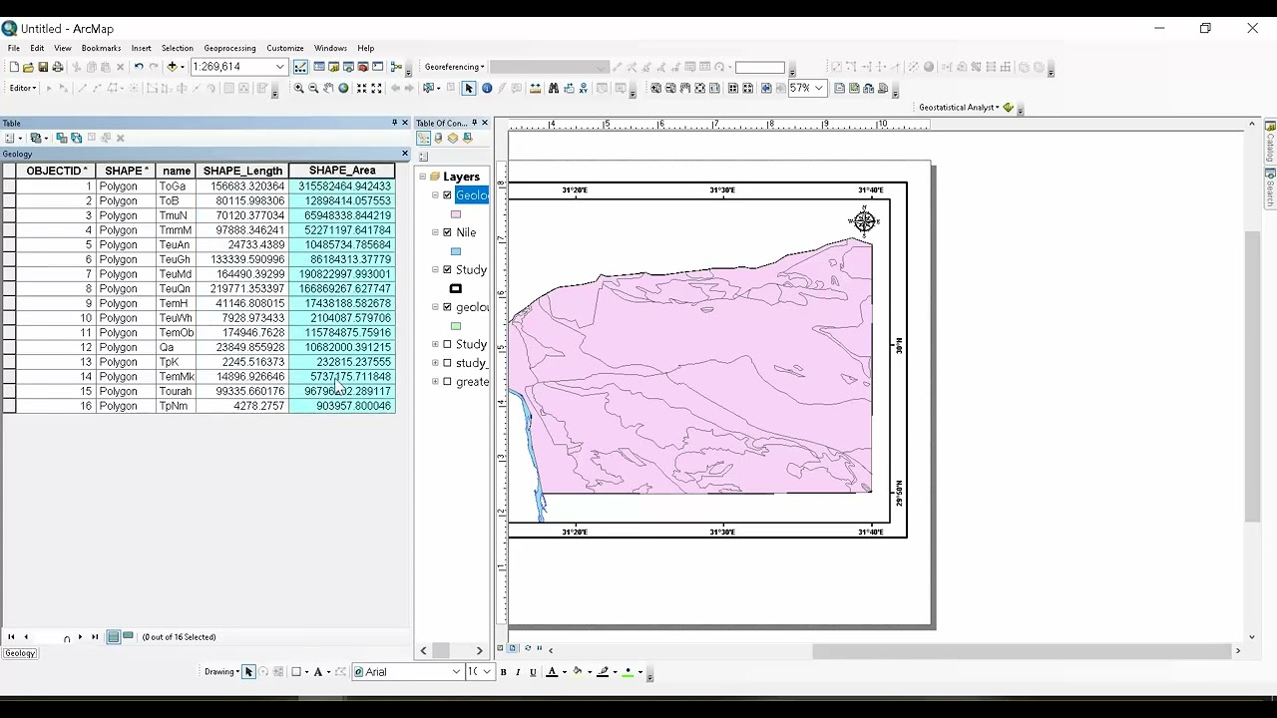
Task: Sort by SHAPE_Area column header
Action: (342, 171)
